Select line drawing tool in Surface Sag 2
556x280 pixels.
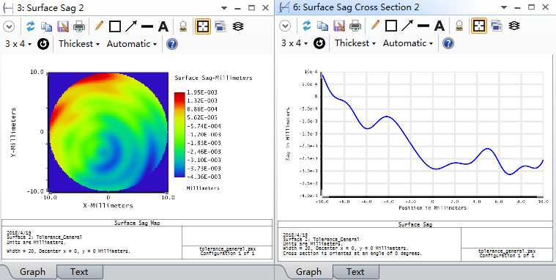[x=147, y=26]
